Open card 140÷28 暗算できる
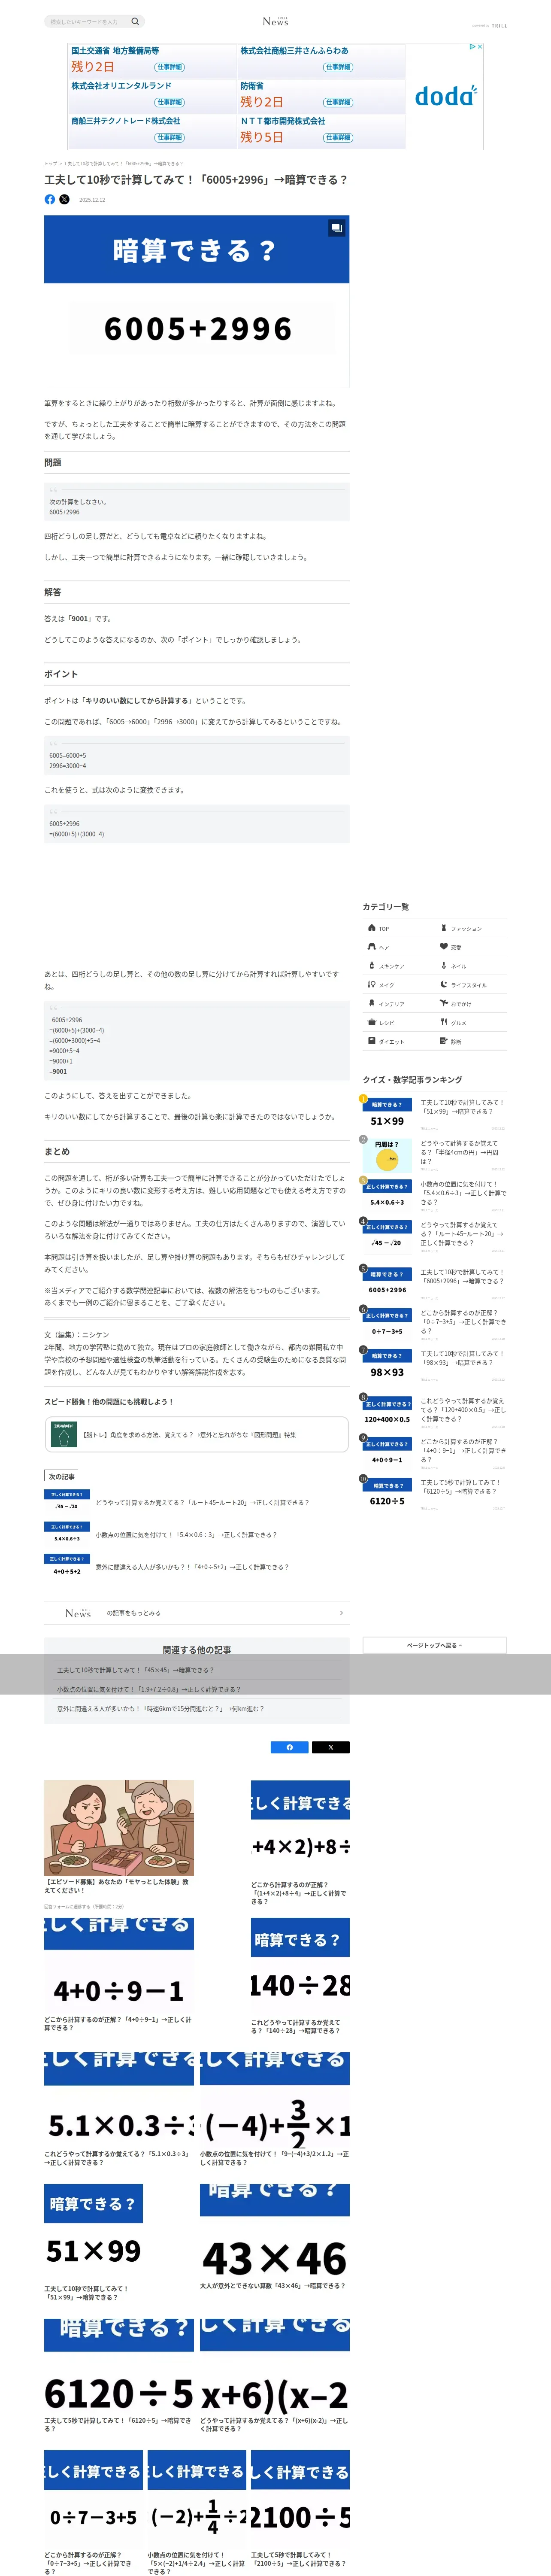Screen dimensions: 551x2576 300,1976
